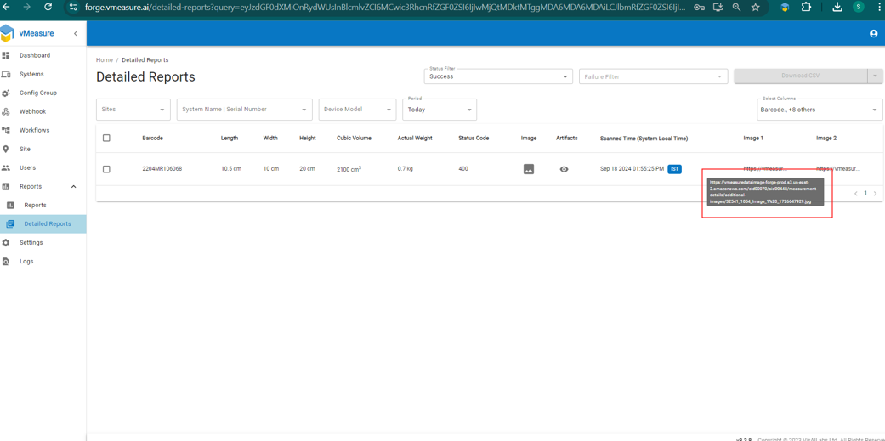Check the row checkbox for 2204MR106068

106,169
